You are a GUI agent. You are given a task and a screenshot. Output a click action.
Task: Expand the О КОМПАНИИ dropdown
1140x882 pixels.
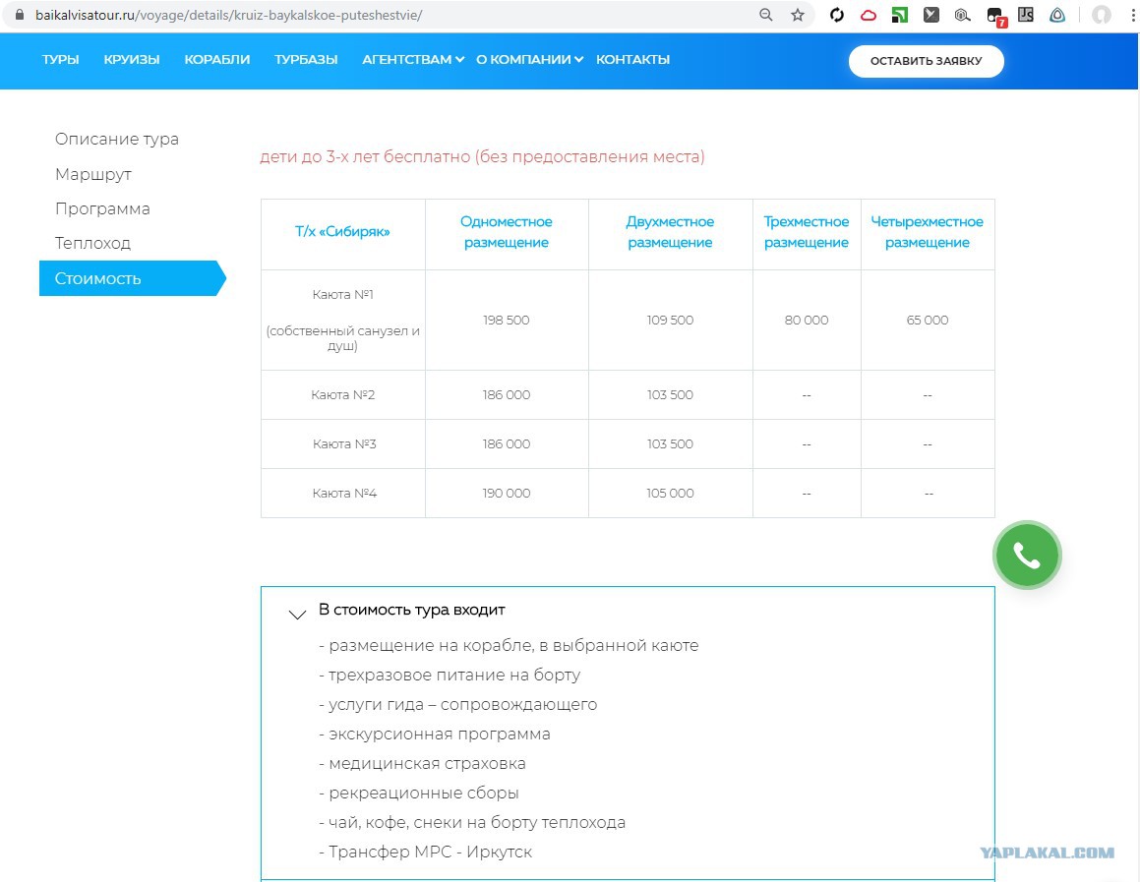[x=529, y=60]
